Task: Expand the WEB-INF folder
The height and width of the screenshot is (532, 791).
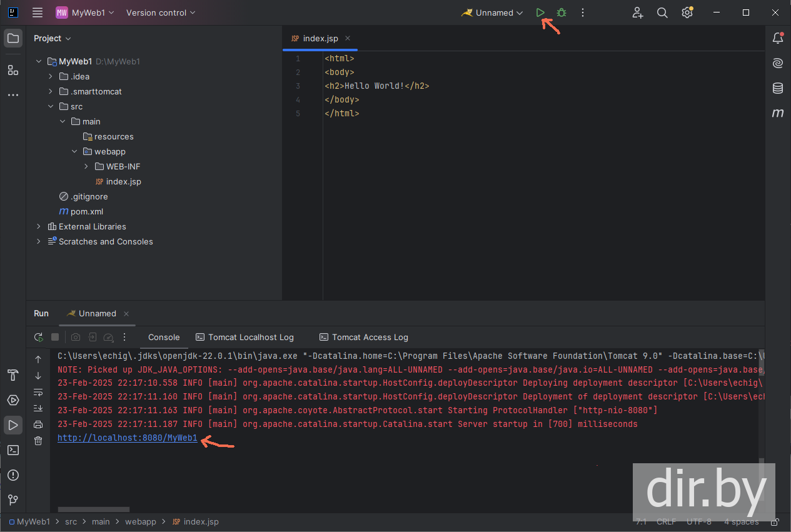Action: (86, 166)
